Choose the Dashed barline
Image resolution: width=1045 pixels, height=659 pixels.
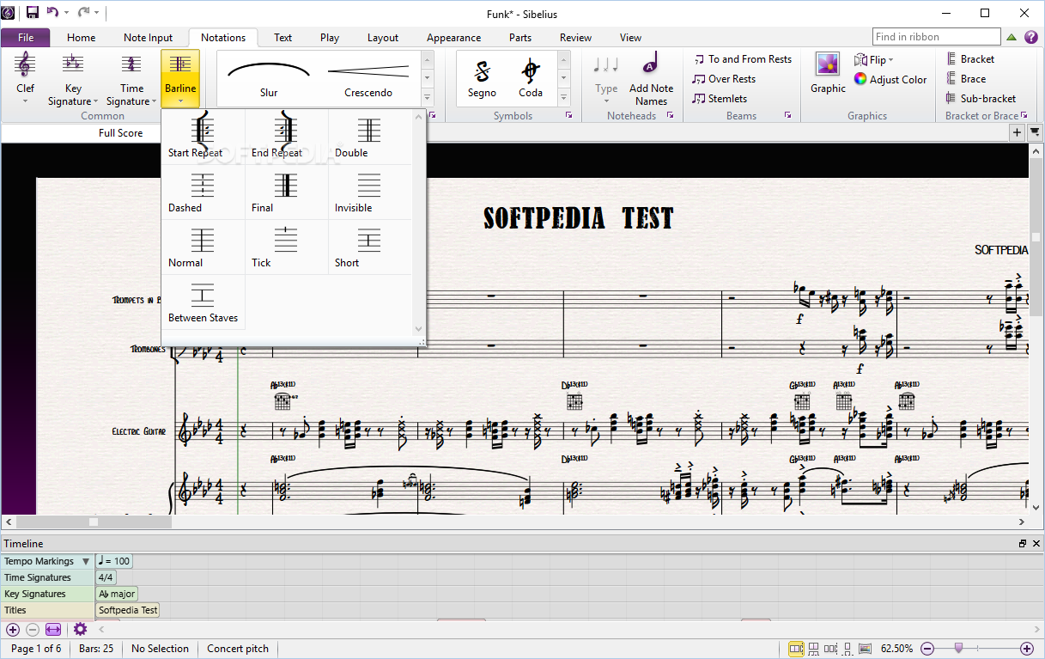(203, 192)
